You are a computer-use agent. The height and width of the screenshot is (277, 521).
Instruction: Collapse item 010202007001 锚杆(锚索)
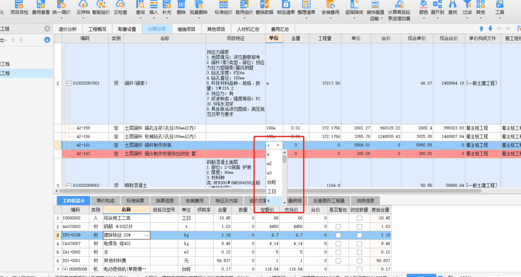pyautogui.click(x=69, y=83)
